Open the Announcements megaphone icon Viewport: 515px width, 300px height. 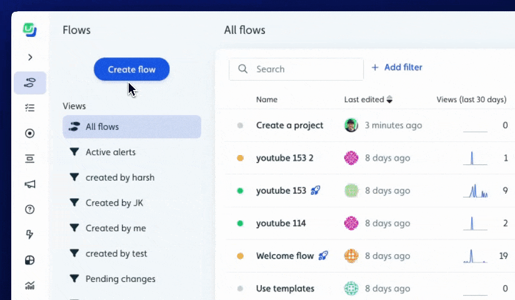pos(30,184)
